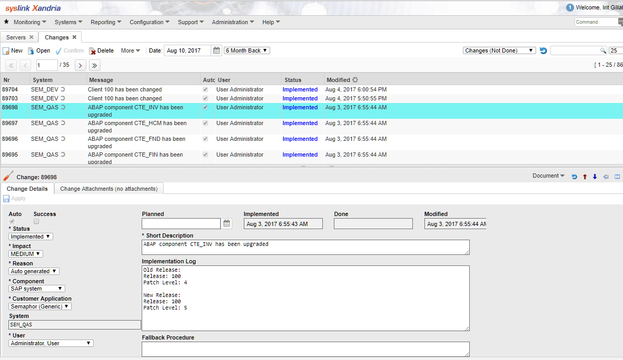Click into the Fallback Procedure text area
623x360 pixels.
tap(305, 348)
